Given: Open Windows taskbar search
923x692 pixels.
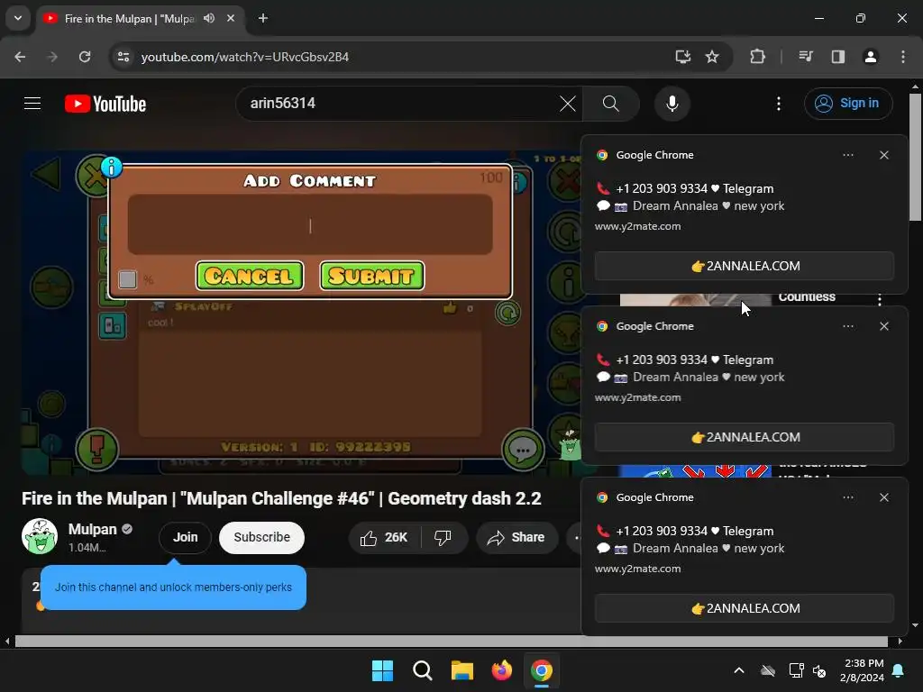Looking at the screenshot, I should coord(423,670).
